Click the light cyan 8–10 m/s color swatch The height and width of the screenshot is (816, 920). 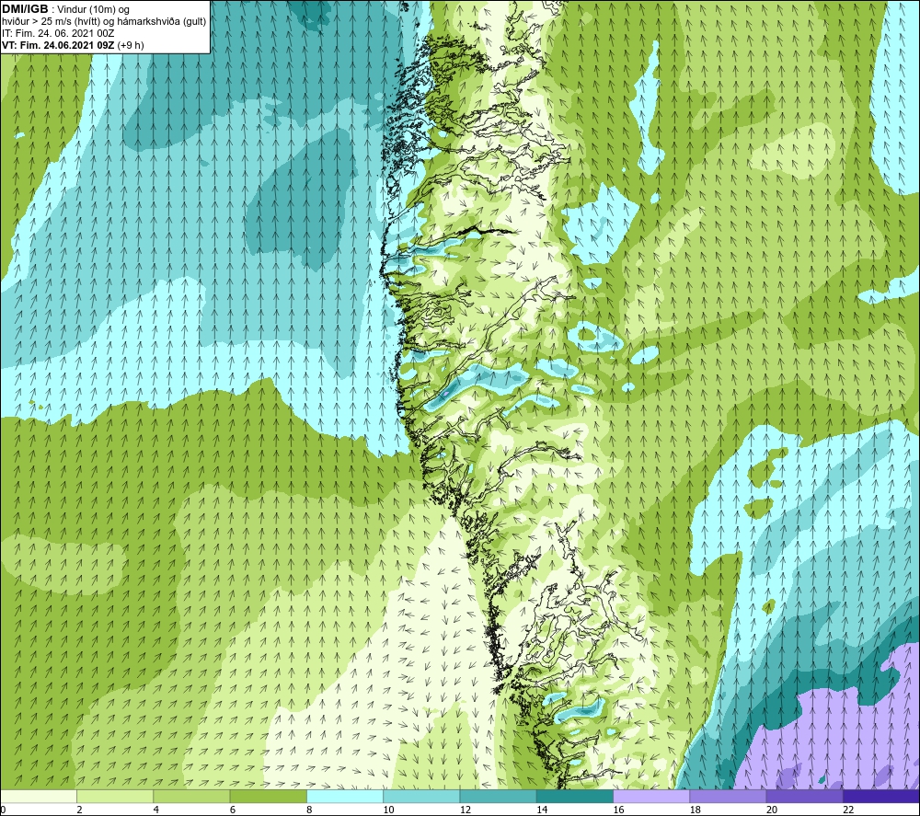tap(345, 796)
